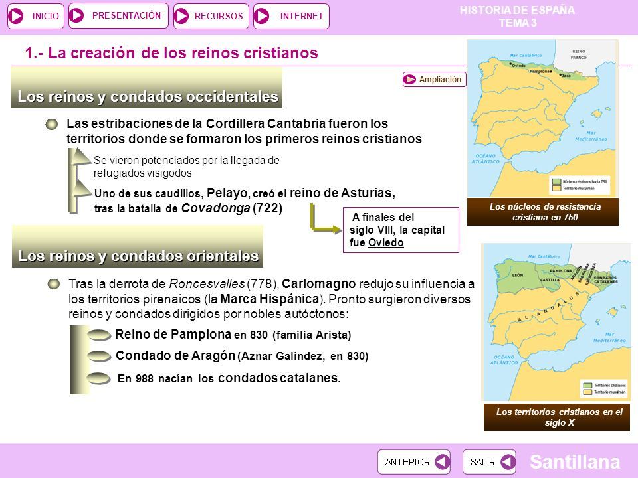Click the INICIO play arrow icon

[x=16, y=16]
